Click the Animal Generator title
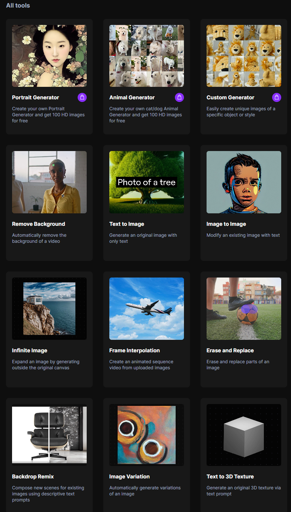Screen dimensions: 291x512 (x=132, y=97)
